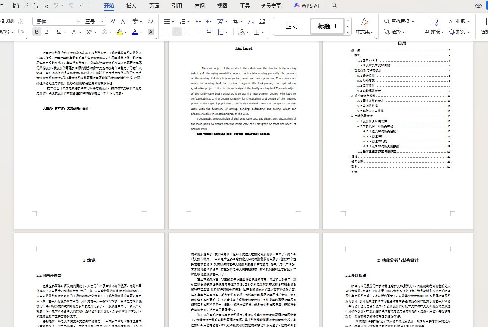Open Print Preview from quick access bar
Viewport: 488px width, 327px height.
point(46,5)
